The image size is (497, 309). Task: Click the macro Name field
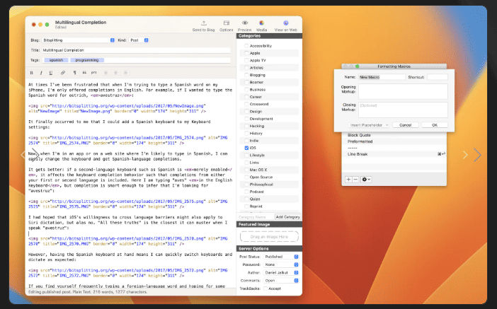coord(382,77)
